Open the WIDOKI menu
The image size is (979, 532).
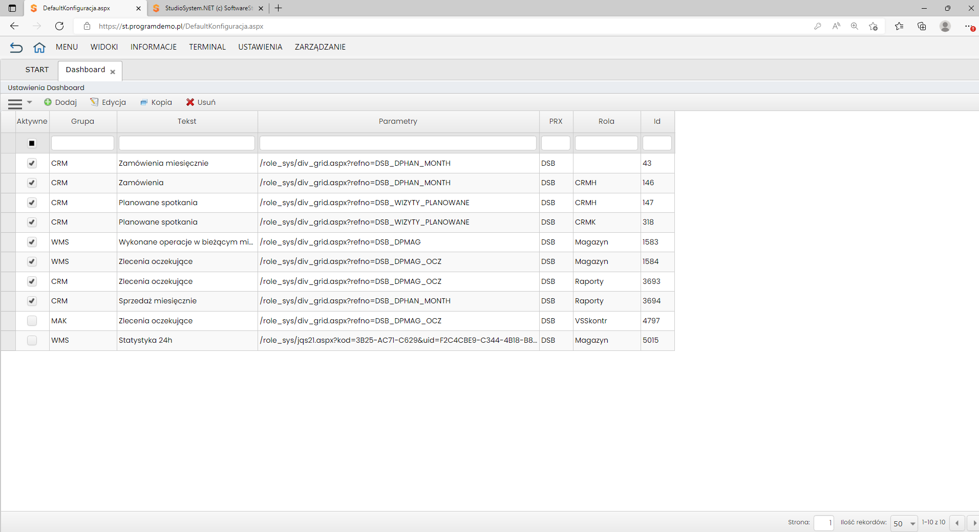(x=104, y=47)
